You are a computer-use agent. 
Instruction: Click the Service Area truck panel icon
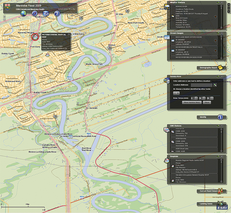tap(167, 80)
